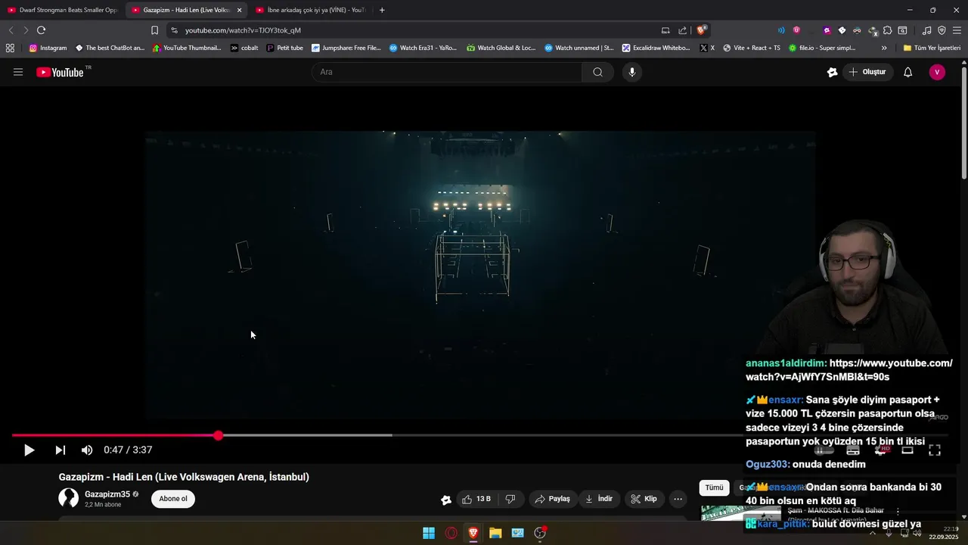Create a clip with Klip button

coord(644,499)
